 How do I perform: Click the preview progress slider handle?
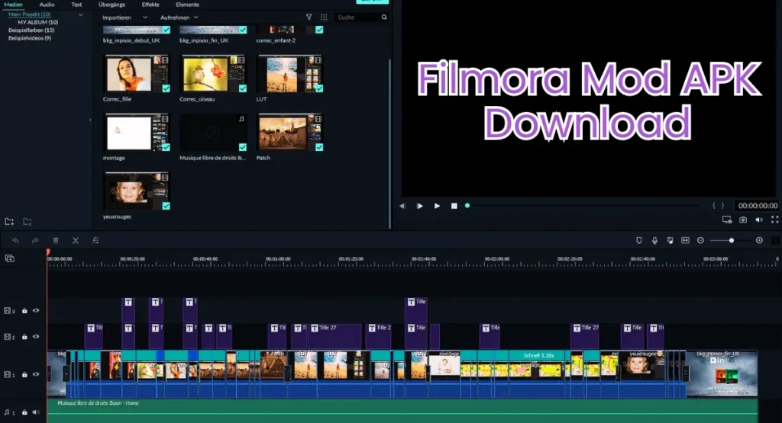click(x=467, y=206)
